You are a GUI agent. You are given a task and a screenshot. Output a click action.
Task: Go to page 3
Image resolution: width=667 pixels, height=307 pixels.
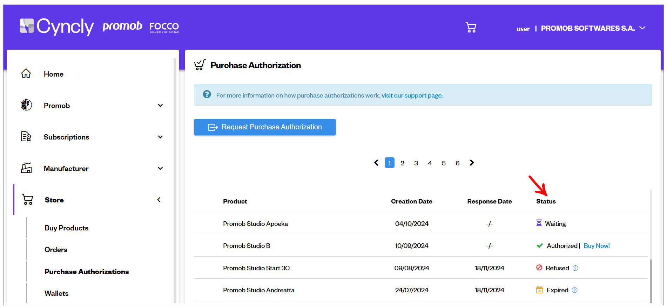point(416,163)
